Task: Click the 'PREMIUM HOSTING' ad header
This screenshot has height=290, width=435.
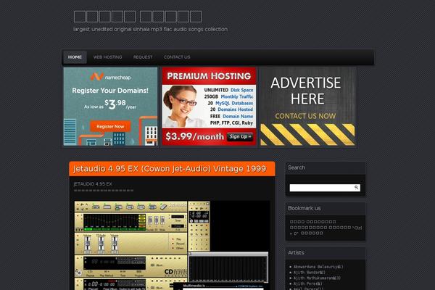Action: (x=209, y=76)
